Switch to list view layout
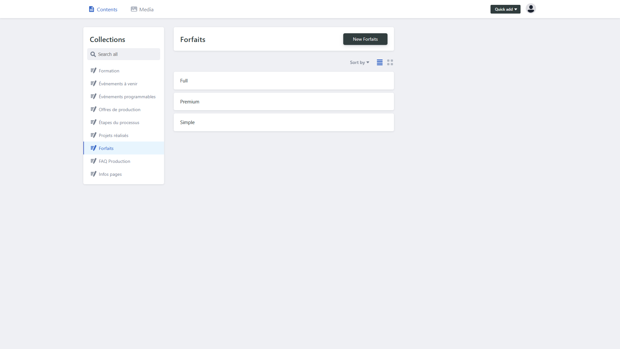This screenshot has height=349, width=620. pyautogui.click(x=380, y=62)
